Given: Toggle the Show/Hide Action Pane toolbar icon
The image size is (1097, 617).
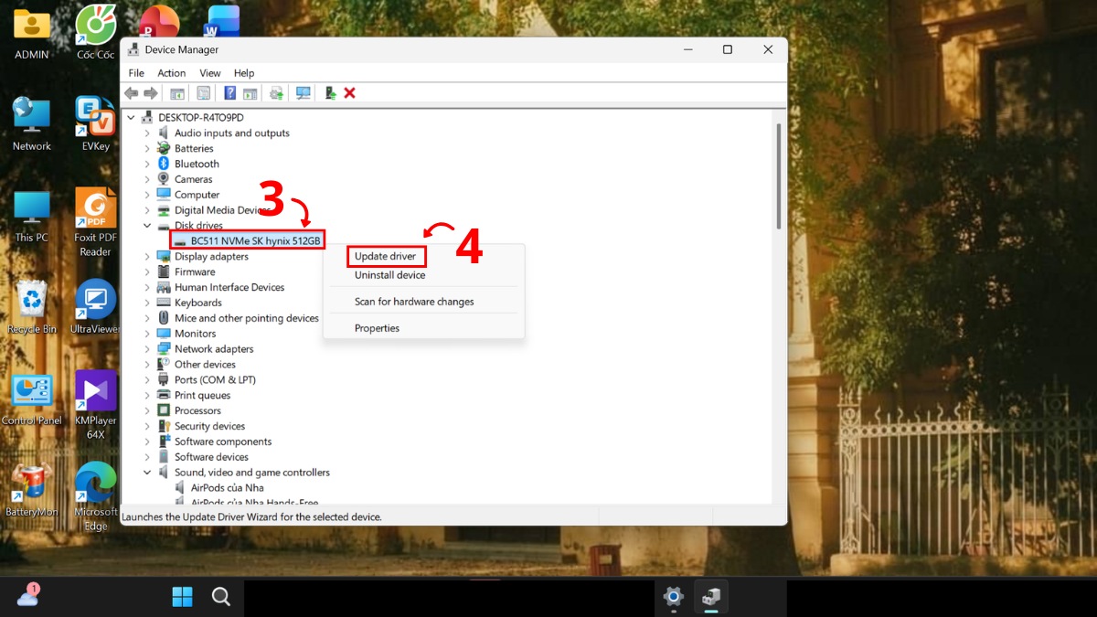Looking at the screenshot, I should coord(249,93).
